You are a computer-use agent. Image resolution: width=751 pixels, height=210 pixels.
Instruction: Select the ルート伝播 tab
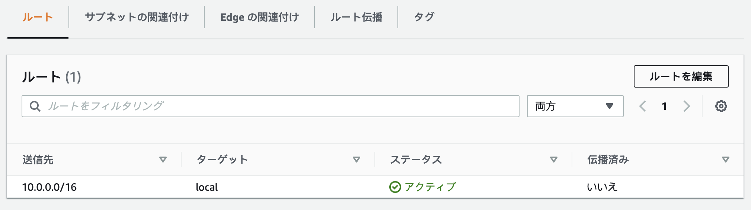(x=356, y=17)
